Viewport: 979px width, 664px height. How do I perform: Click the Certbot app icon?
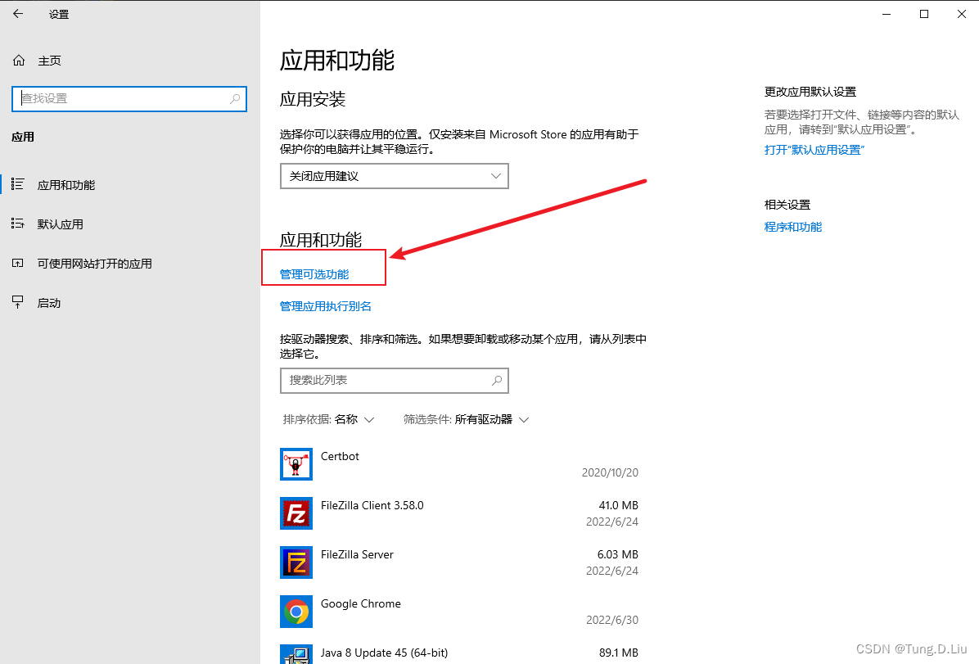pos(296,464)
